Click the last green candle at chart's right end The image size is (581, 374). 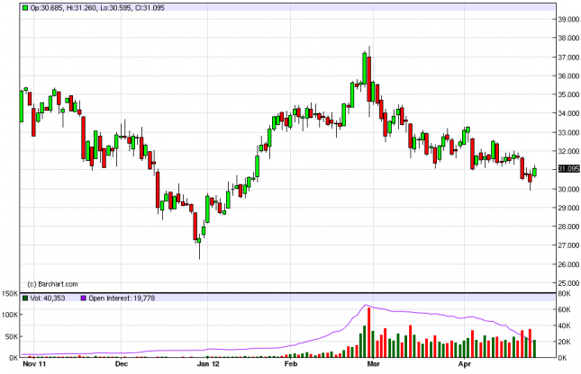coord(534,172)
